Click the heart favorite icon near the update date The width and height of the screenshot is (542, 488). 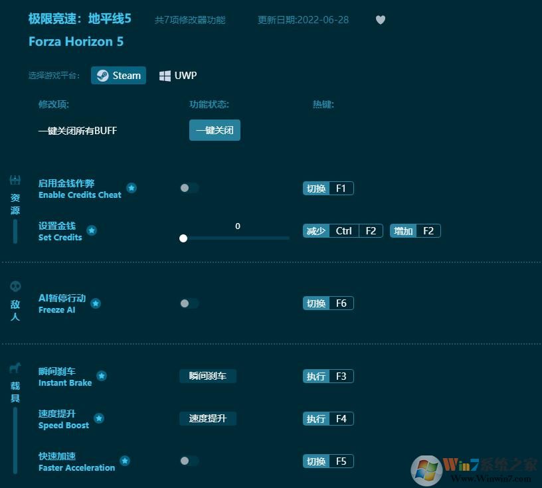click(x=381, y=20)
